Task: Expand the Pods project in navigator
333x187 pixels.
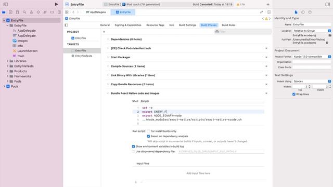Action: (x=4, y=87)
